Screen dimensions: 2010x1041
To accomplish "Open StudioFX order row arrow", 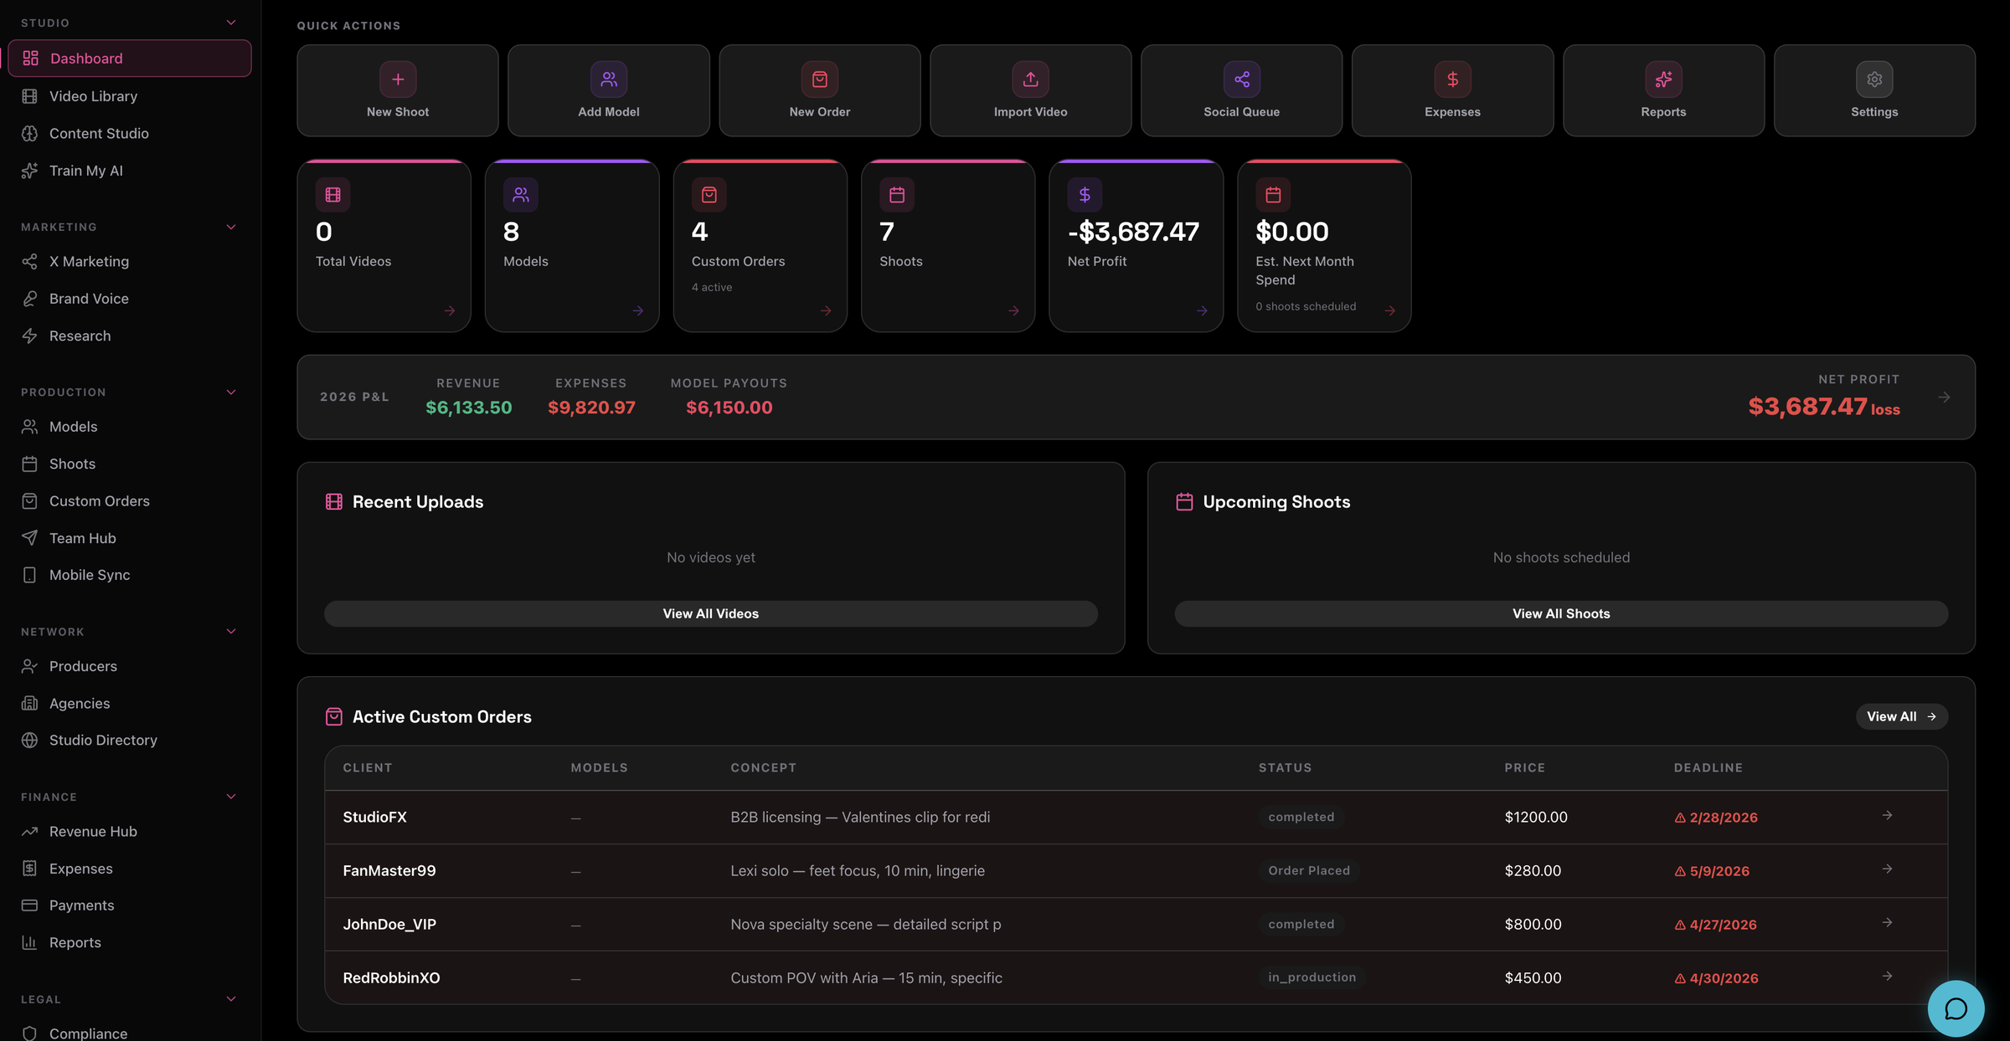I will [x=1887, y=815].
